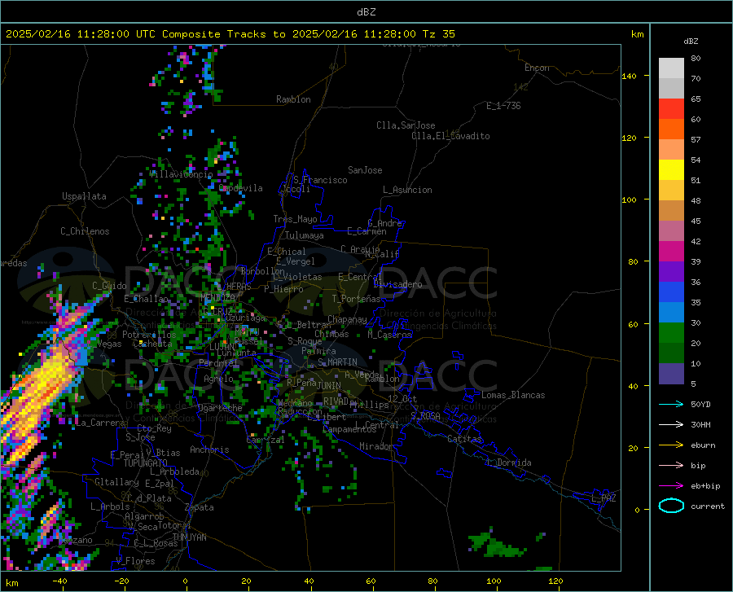Click the 'Catitas' place label
Screen dimensions: 733x592
(x=465, y=439)
